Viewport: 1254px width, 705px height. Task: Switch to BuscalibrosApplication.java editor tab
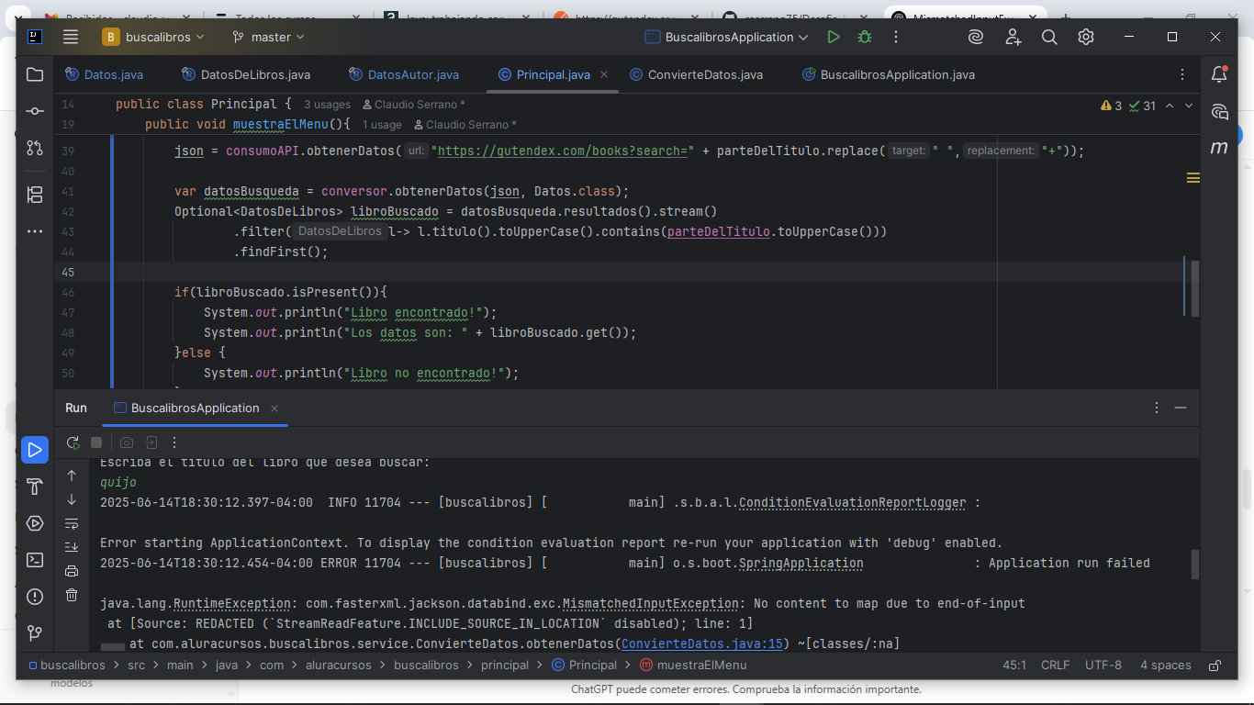(889, 74)
